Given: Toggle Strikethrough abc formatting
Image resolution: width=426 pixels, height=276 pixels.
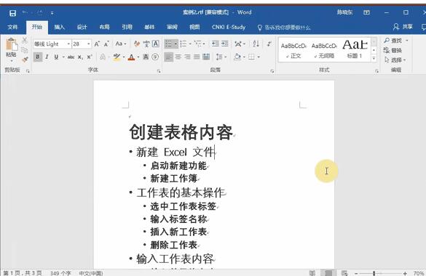Looking at the screenshot, I should (x=71, y=57).
